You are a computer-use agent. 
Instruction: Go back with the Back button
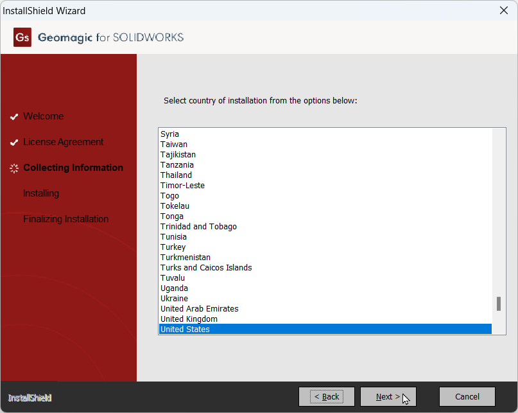click(x=326, y=396)
